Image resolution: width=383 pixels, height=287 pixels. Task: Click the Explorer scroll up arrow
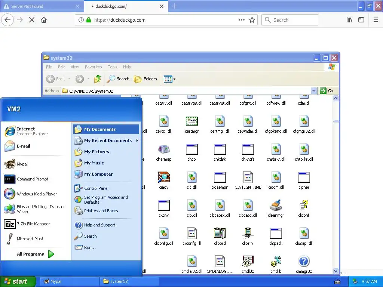[x=335, y=98]
